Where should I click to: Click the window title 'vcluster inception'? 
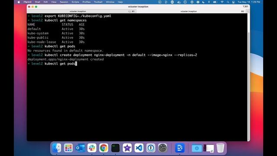[x=138, y=6]
